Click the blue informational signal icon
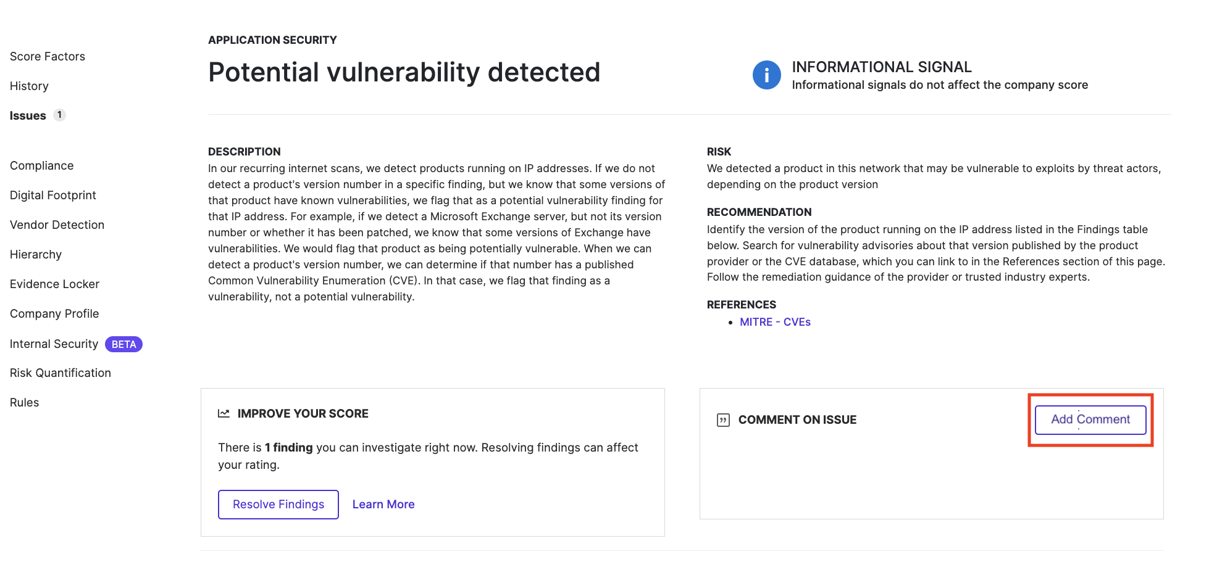The width and height of the screenshot is (1230, 570). point(766,75)
